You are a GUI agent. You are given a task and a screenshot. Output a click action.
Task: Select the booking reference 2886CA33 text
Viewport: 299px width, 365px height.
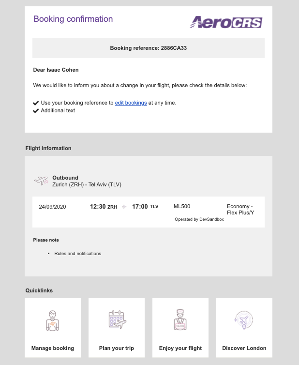[174, 48]
